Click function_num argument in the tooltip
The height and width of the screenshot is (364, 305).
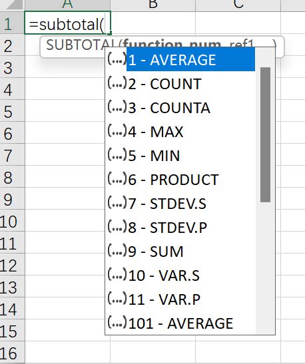coord(172,44)
